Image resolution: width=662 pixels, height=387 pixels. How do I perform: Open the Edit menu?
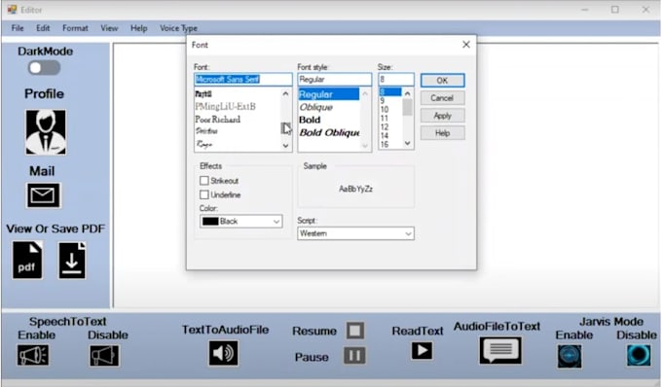click(43, 28)
